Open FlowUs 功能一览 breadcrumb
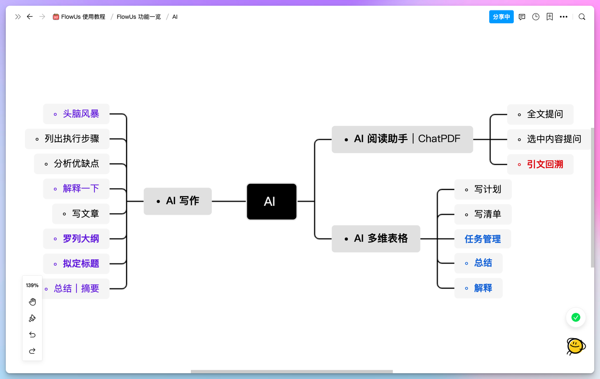Screen dimensions: 600x379 [x=138, y=17]
